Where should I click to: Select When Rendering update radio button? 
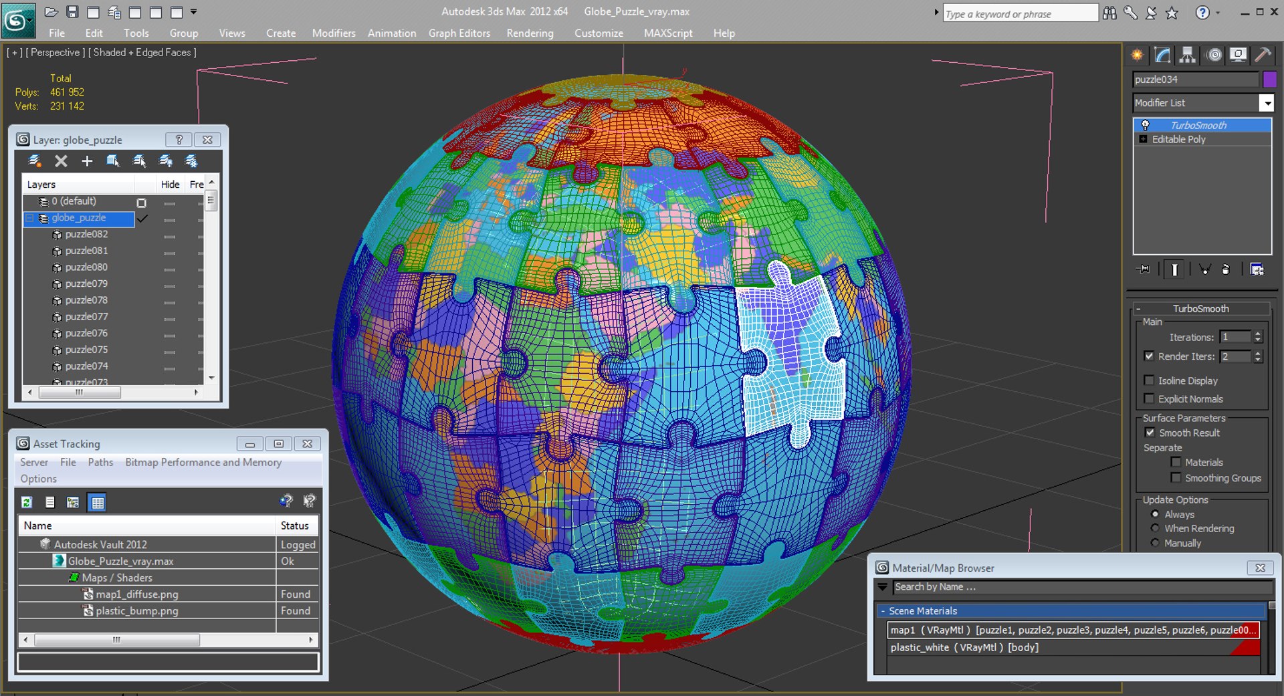click(x=1155, y=528)
